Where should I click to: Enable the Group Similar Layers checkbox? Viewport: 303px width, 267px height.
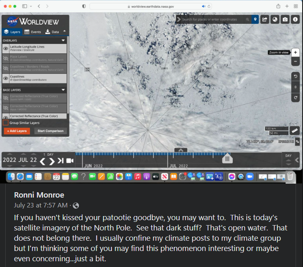pyautogui.click(x=6, y=122)
